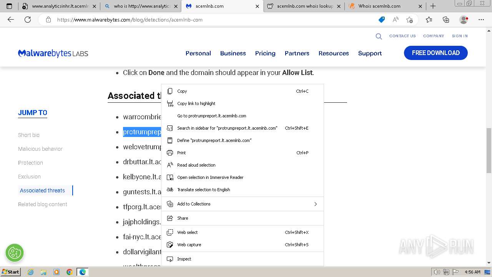The image size is (492, 277).
Task: Open Internet Explorer from taskbar
Action: coord(30,272)
